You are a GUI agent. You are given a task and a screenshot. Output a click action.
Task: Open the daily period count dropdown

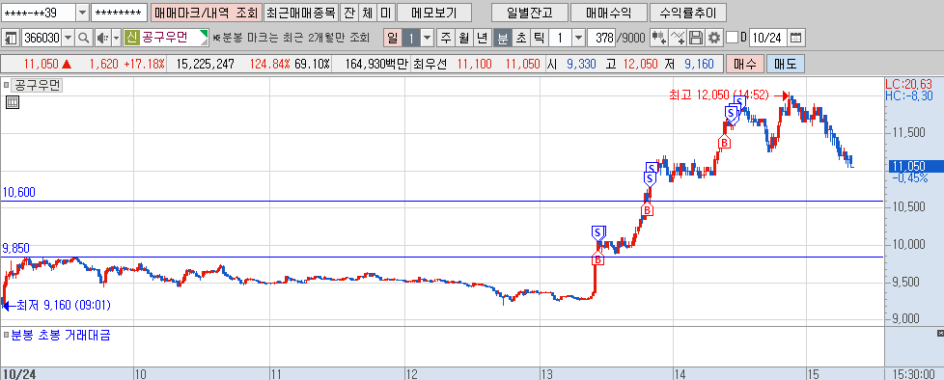pos(428,38)
